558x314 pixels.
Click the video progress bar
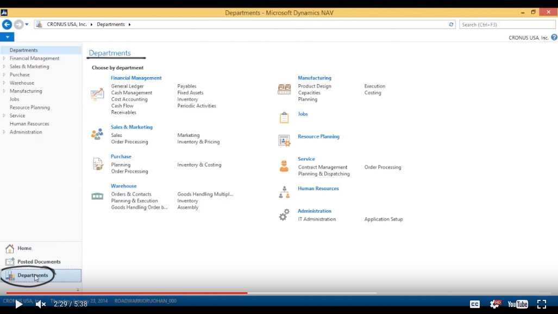point(279,293)
